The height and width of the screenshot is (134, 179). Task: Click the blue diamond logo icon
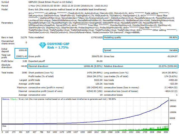[43, 45]
